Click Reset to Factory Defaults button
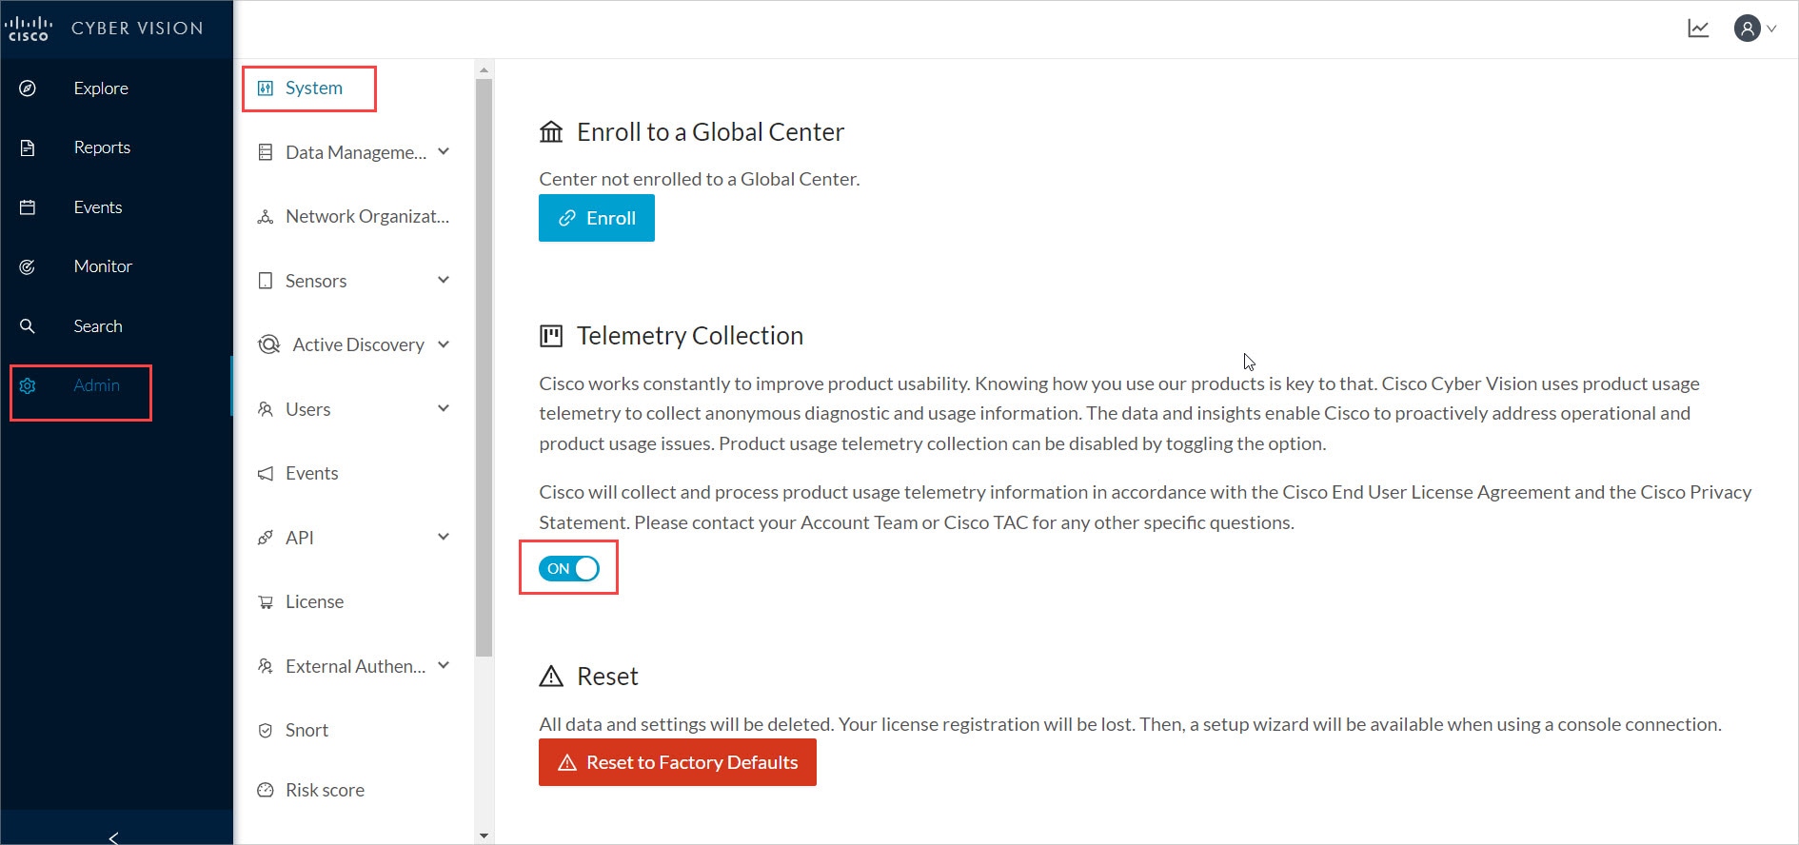 [678, 762]
